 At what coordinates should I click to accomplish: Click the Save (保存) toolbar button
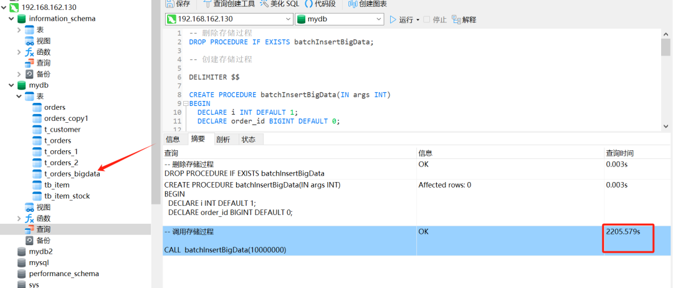(x=178, y=4)
